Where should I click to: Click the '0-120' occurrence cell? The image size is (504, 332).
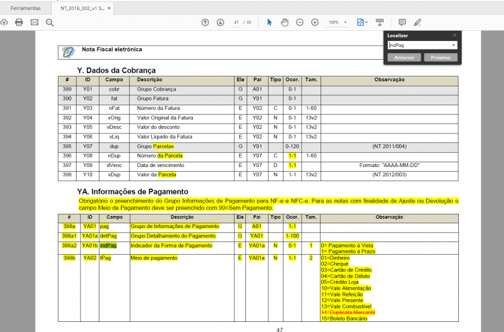tap(292, 146)
